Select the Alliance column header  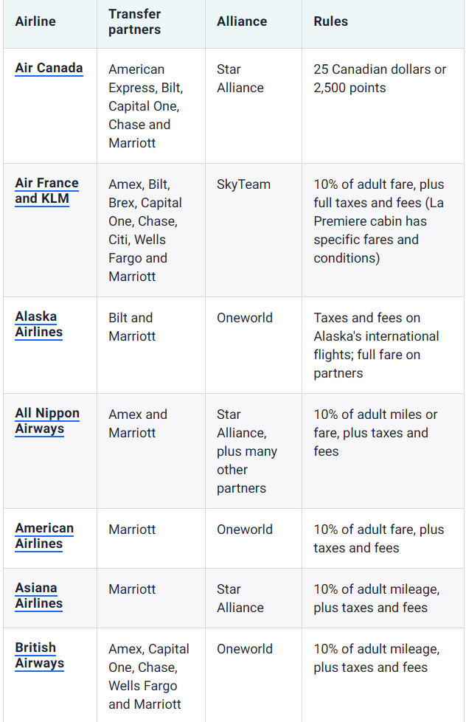click(242, 21)
